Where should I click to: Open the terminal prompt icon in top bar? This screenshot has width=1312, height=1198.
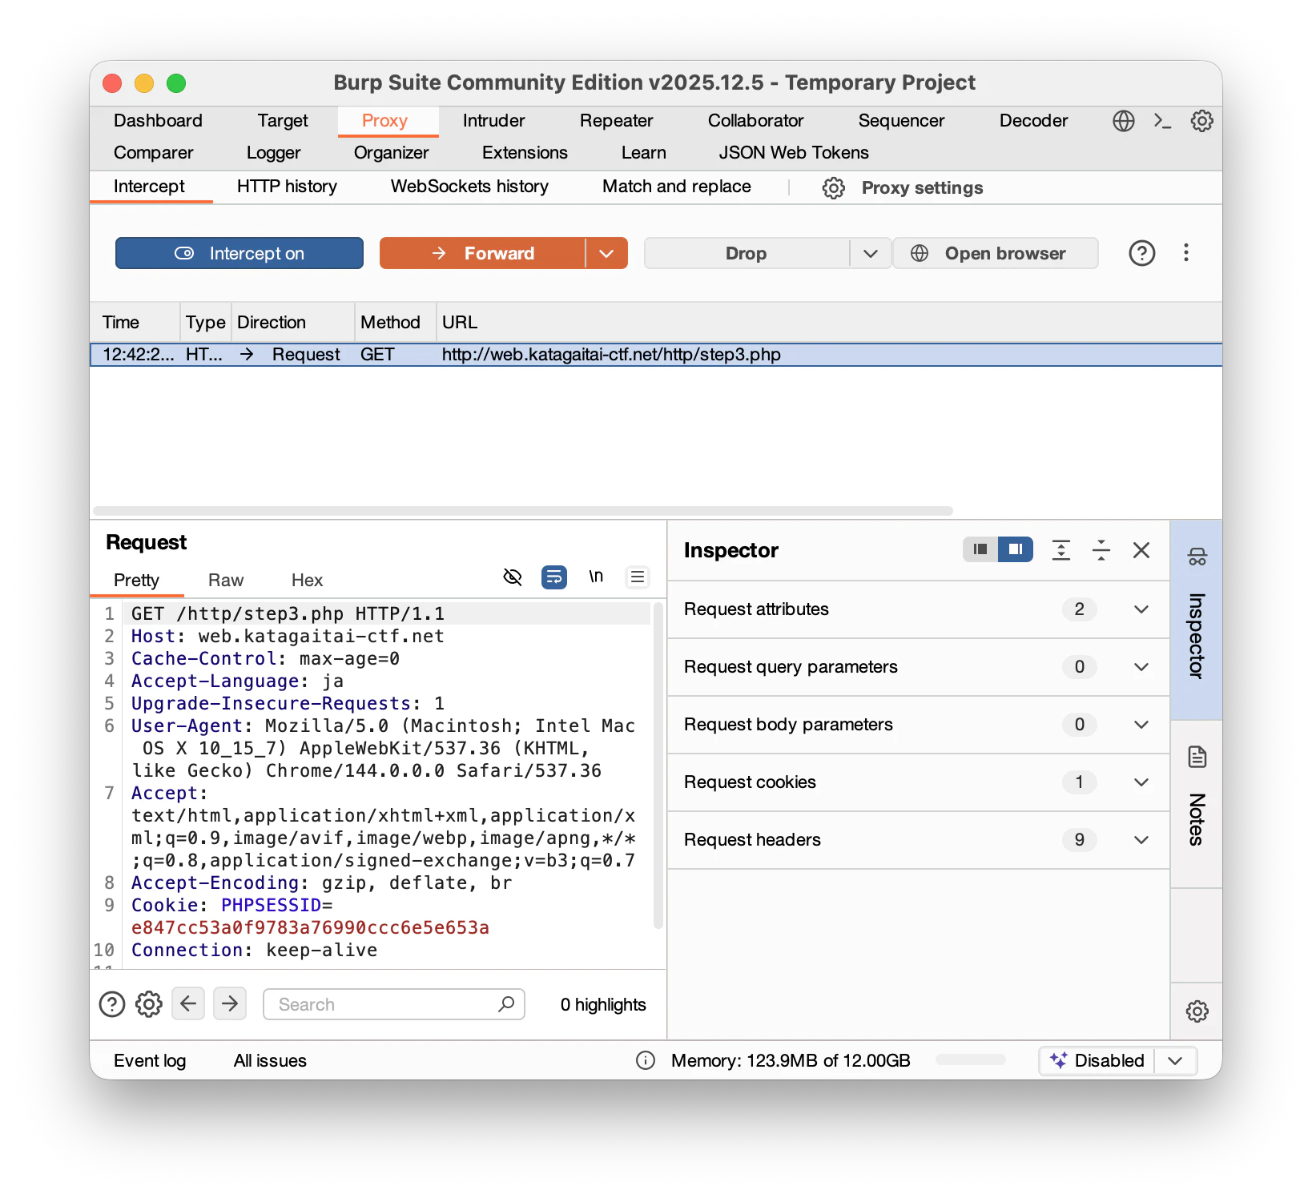point(1162,121)
